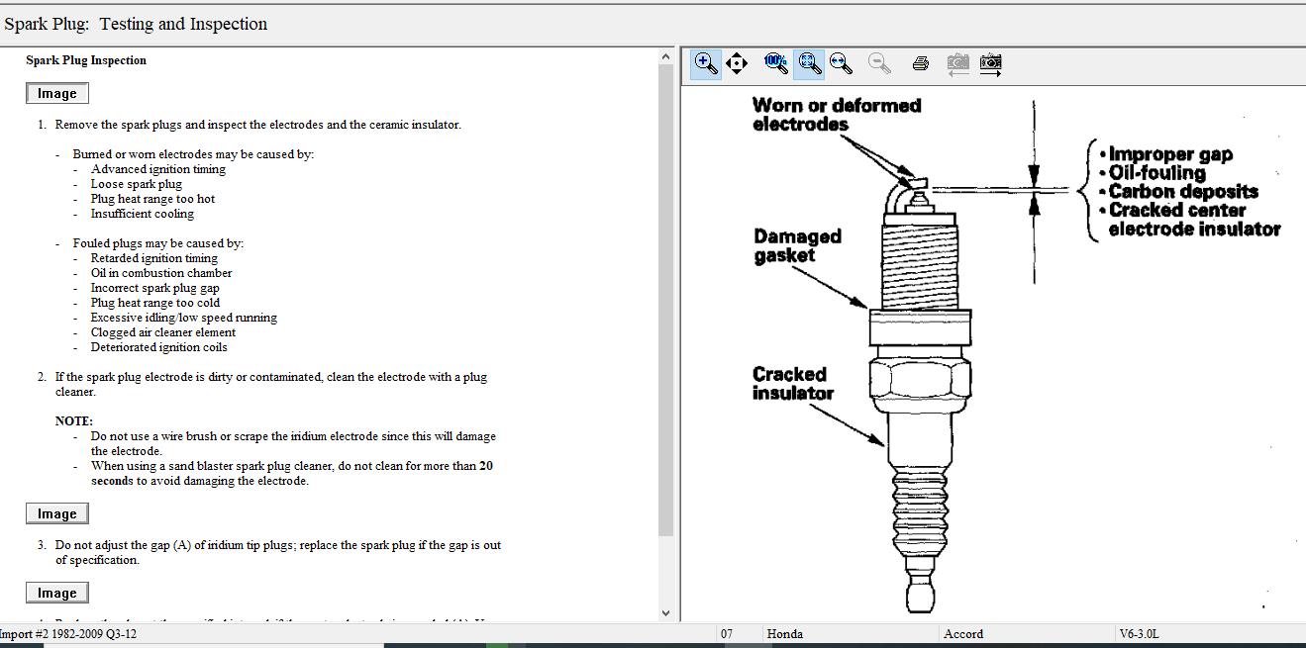The image size is (1306, 648).
Task: Click the fit-width magnifier icon
Action: 841,63
